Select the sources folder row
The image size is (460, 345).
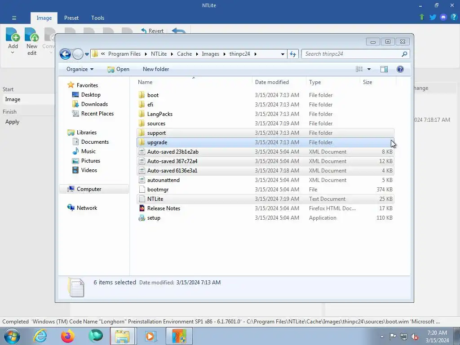coord(265,124)
